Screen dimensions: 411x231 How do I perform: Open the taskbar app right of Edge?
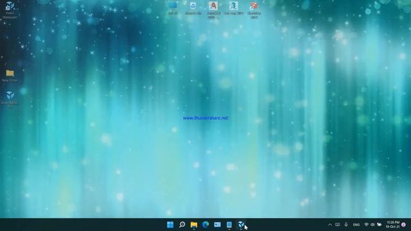click(x=217, y=225)
